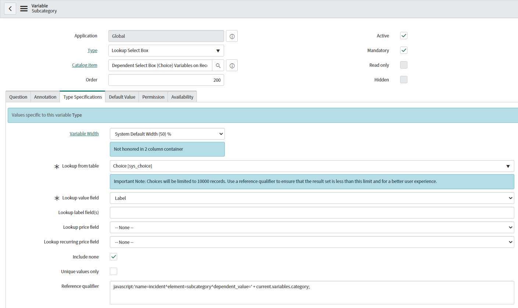Screen dimensions: 518x308
Task: Click the 'Important Note: Choices will be limited' message
Action: pos(312,181)
